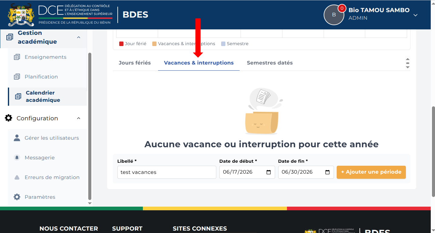Click the SITES CONNEXES footer heading

coord(200,229)
